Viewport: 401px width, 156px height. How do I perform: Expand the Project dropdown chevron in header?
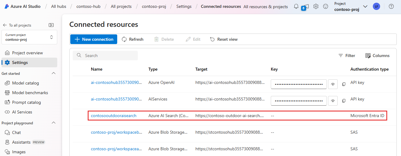click(x=365, y=6)
